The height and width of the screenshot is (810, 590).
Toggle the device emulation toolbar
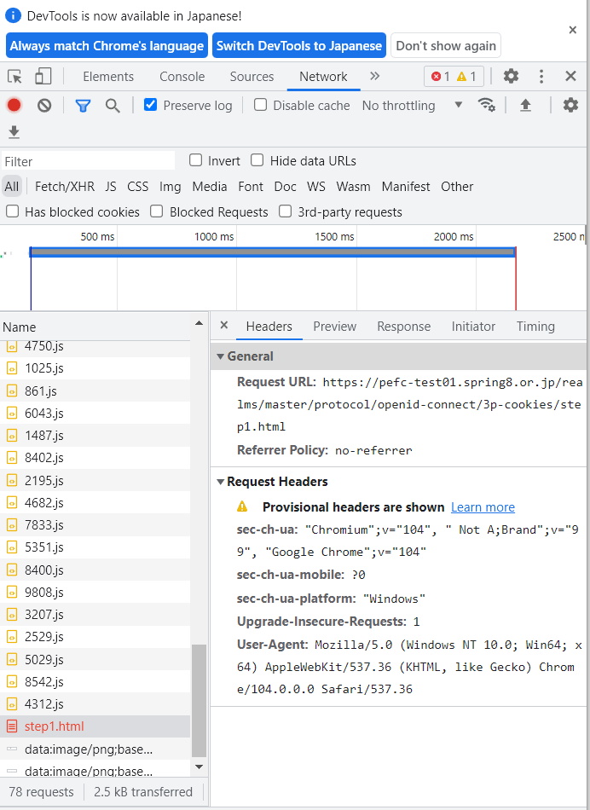tap(43, 76)
